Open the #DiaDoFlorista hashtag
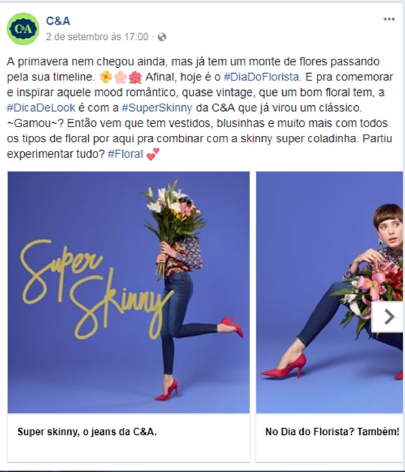This screenshot has height=472, width=405. (262, 77)
